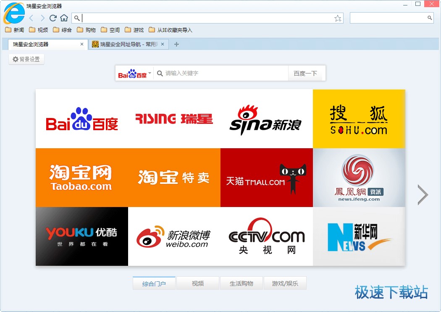Show next page of site tiles
The height and width of the screenshot is (312, 441).
coord(423,194)
